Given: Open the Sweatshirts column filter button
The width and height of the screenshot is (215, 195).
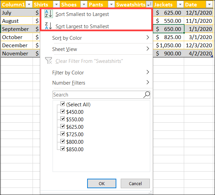Looking at the screenshot, I should 149,4.
